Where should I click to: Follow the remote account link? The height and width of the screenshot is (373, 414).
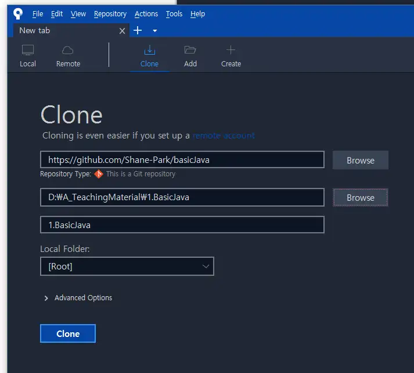224,136
